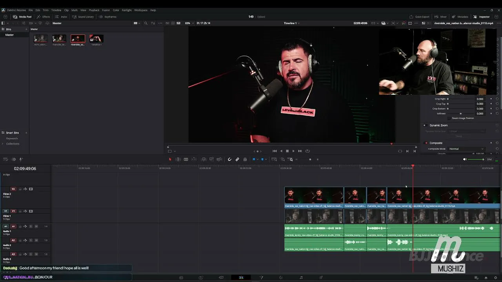Add a blue flag to clip
The height and width of the screenshot is (282, 502).
pyautogui.click(x=253, y=159)
